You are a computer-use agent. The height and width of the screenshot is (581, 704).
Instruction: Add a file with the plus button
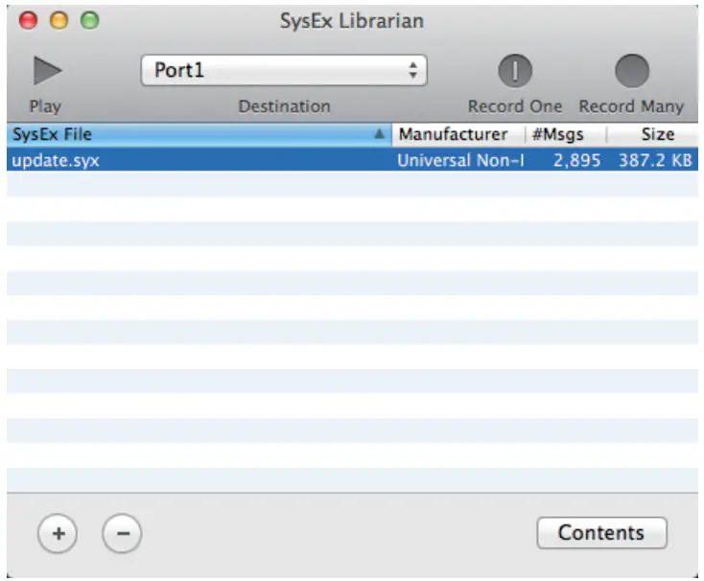coord(58,533)
